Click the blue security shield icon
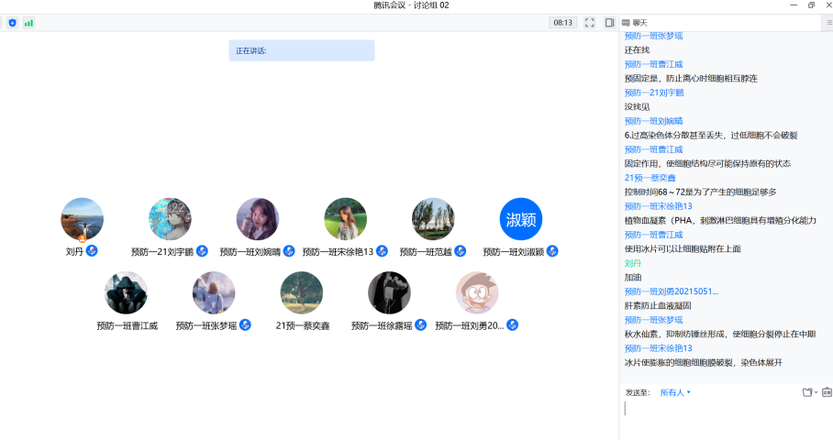This screenshot has width=833, height=440. [13, 22]
